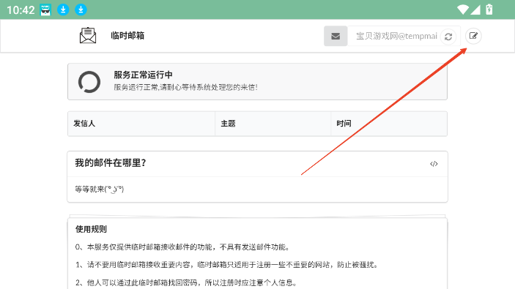Open the 临时邮箱 site title
The image size is (515, 289).
point(127,35)
